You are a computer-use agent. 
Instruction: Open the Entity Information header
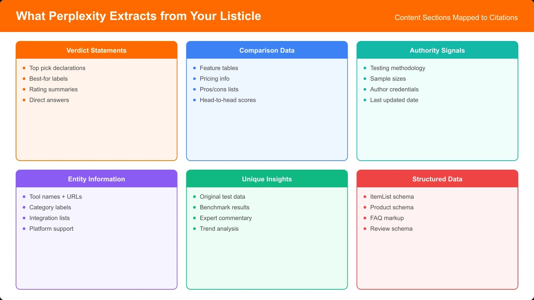(x=96, y=179)
